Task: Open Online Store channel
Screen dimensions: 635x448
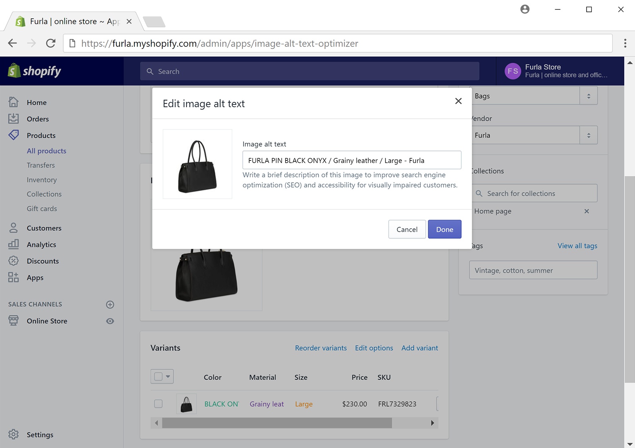Action: pos(47,321)
